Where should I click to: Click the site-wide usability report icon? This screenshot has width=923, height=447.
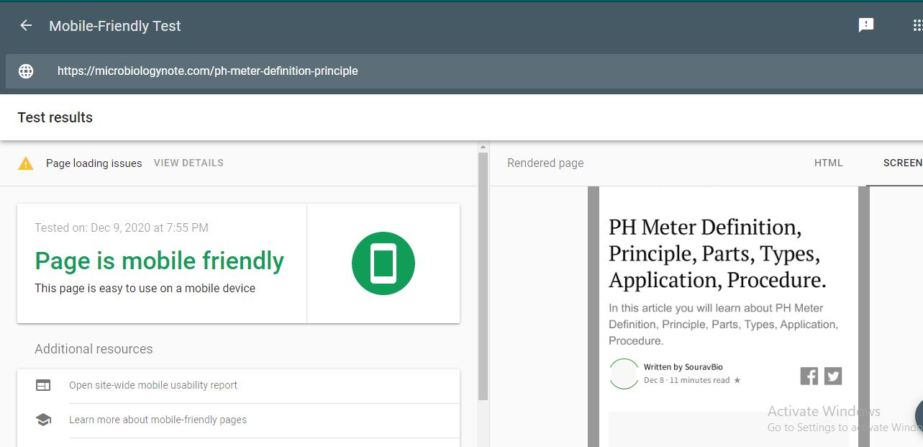click(43, 385)
